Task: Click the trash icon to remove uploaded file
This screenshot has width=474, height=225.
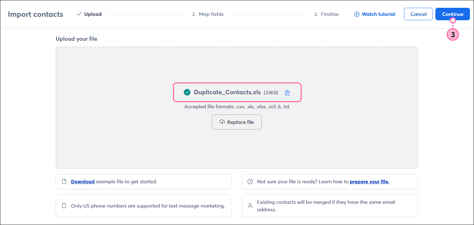Action: (287, 92)
